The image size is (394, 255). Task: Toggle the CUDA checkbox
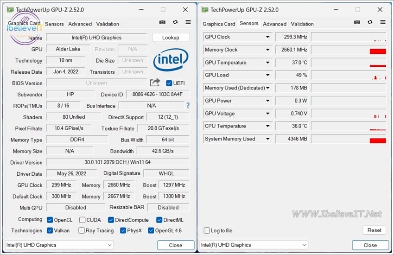82,220
